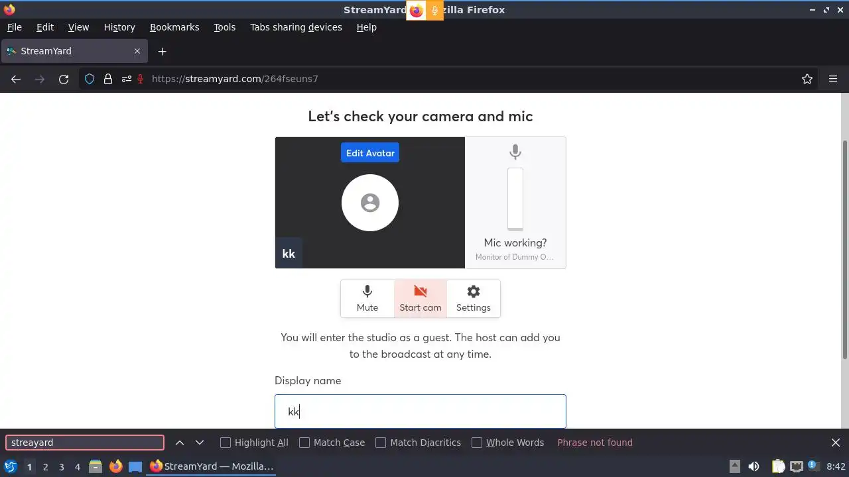Click orange microphone sharing indicator
This screenshot has height=477, width=849.
(434, 10)
